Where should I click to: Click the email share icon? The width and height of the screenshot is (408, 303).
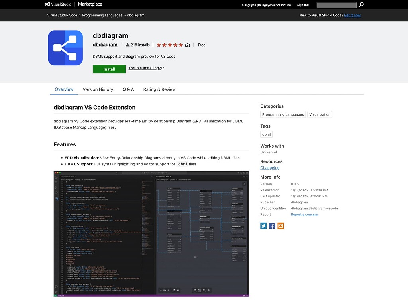(280, 226)
